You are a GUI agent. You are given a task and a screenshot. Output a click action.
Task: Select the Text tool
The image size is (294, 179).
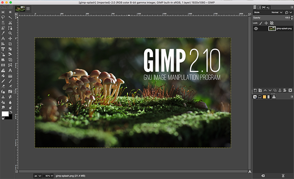(10, 70)
